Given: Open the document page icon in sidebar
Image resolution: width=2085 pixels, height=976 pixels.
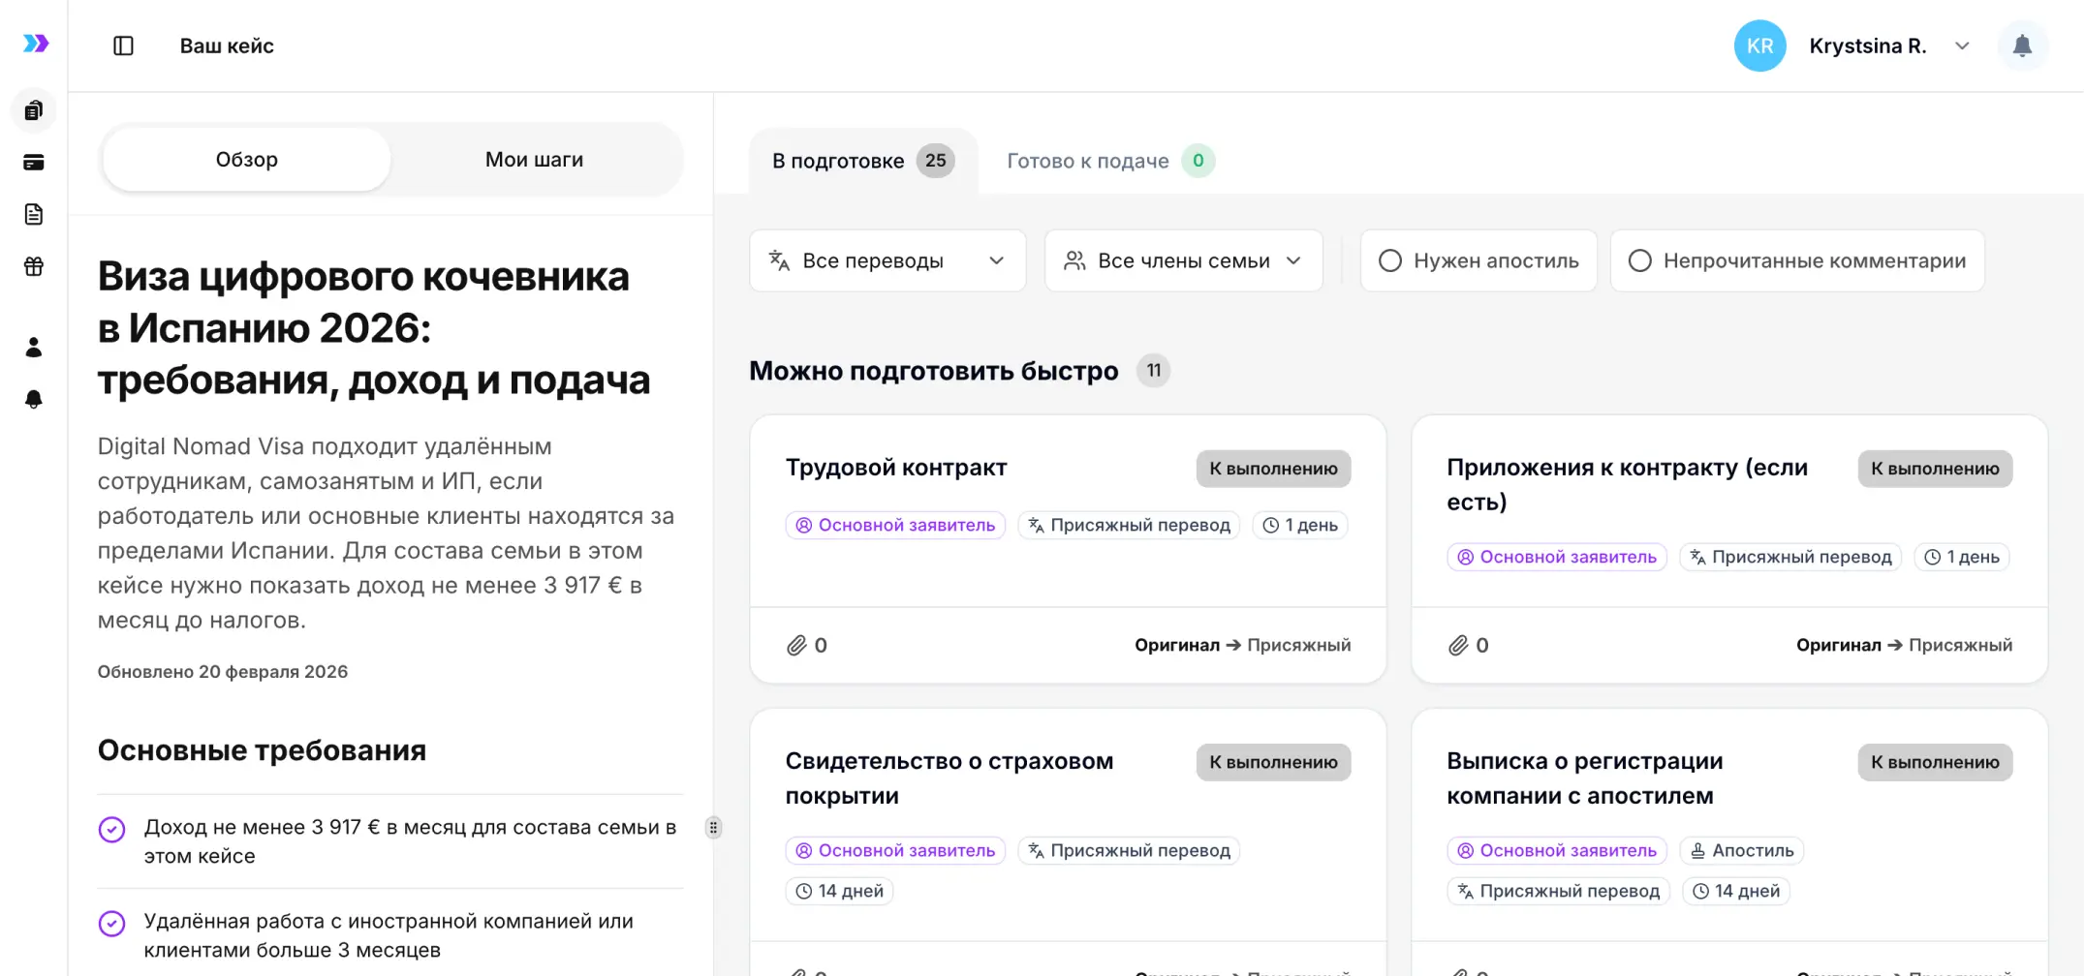Looking at the screenshot, I should tap(34, 214).
